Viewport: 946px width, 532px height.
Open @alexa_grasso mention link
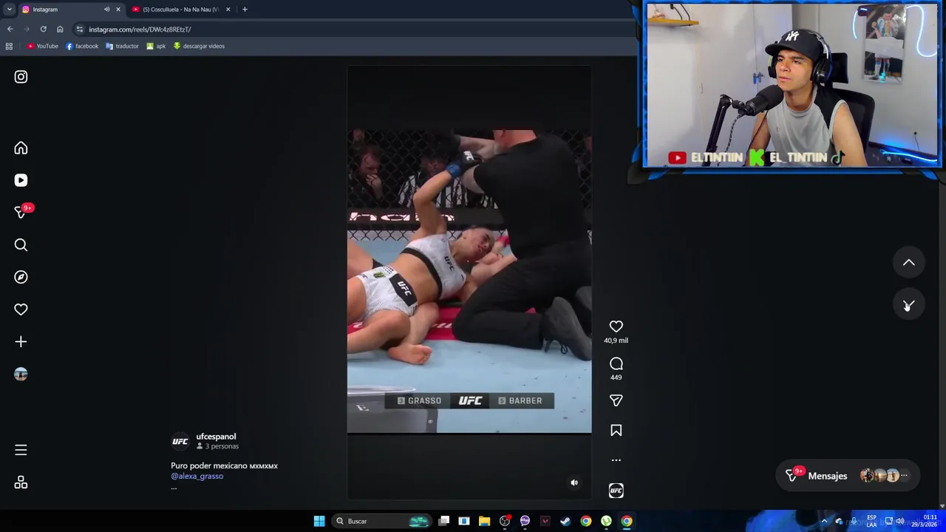(x=197, y=476)
